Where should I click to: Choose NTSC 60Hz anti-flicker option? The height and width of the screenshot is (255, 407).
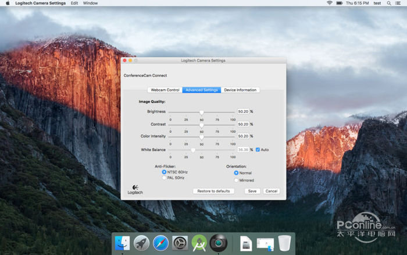(x=165, y=172)
